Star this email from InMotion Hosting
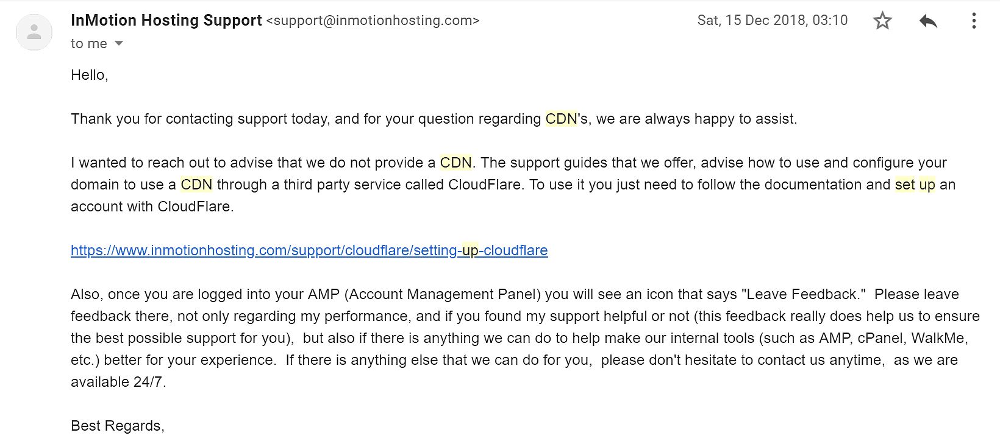The height and width of the screenshot is (441, 1000). point(882,21)
